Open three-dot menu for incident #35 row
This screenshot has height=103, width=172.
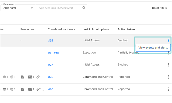(168, 40)
